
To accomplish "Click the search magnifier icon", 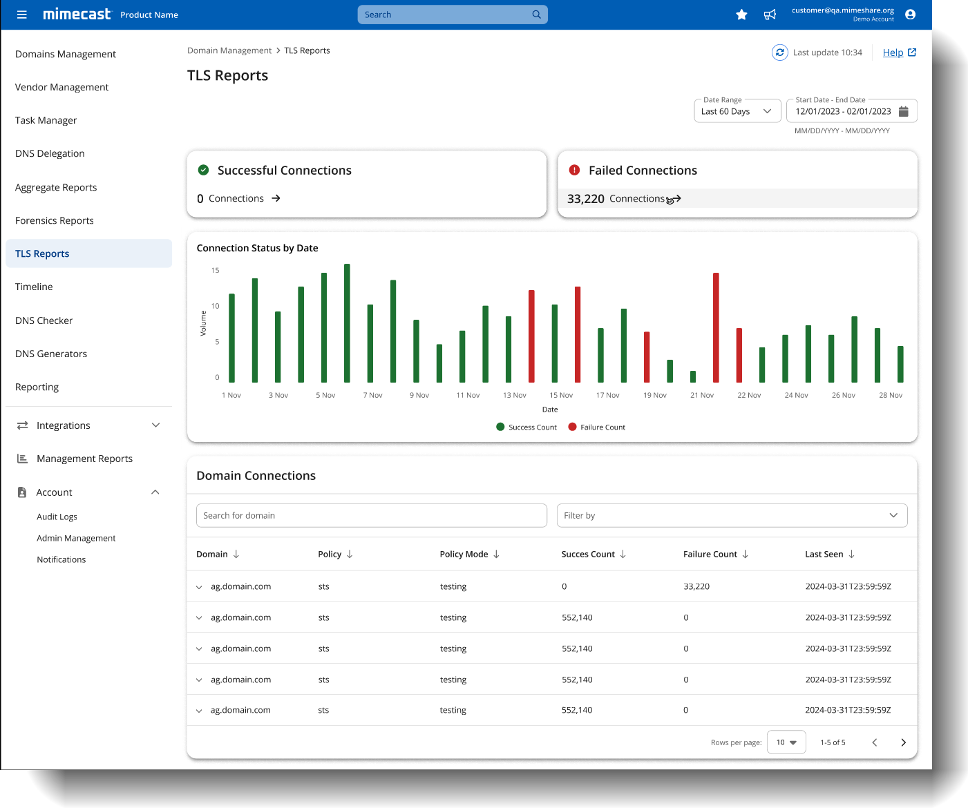I will coord(536,14).
